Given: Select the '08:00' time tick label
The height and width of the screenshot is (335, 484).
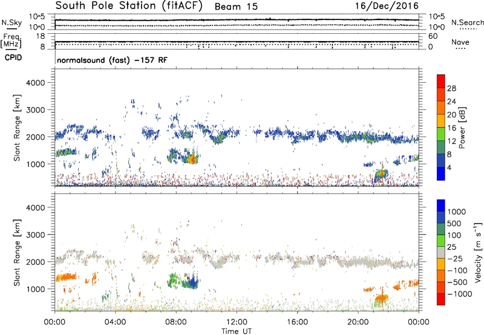Looking at the screenshot, I should (x=176, y=322).
